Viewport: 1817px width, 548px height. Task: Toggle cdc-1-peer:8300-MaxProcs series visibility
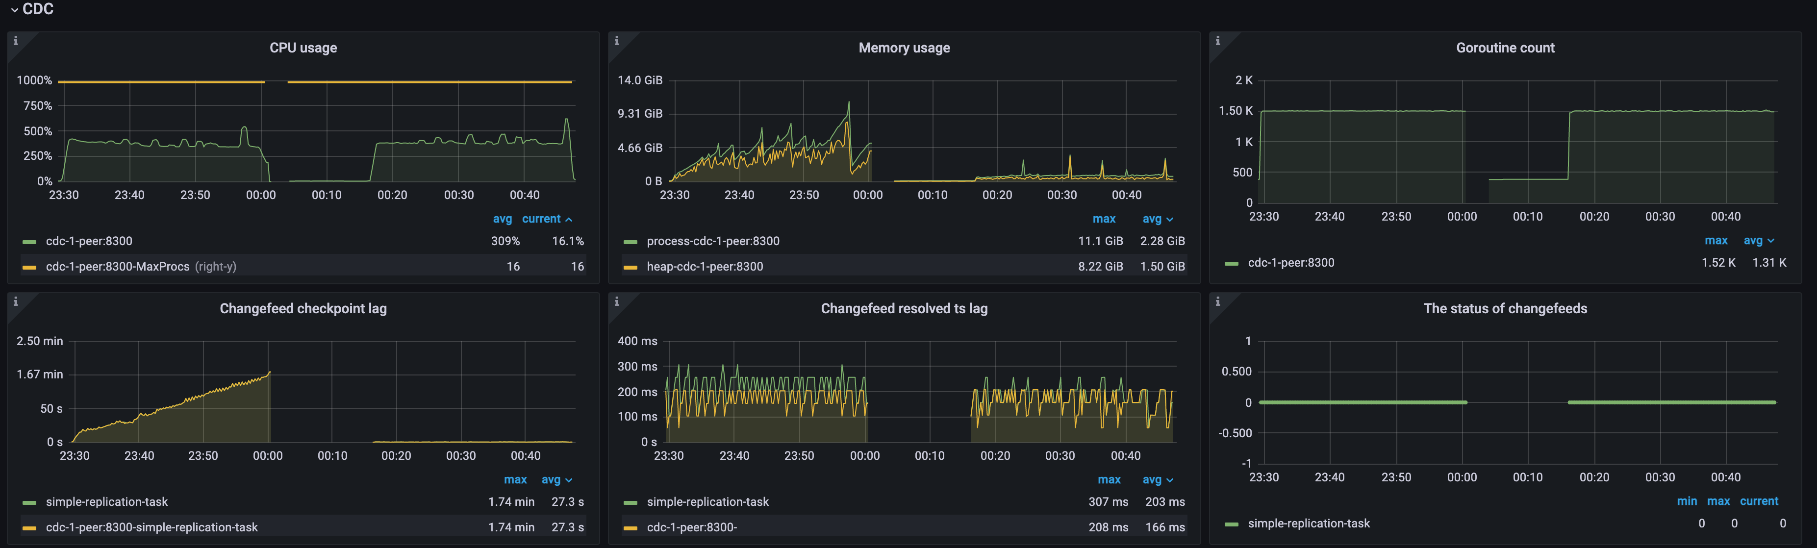[118, 267]
